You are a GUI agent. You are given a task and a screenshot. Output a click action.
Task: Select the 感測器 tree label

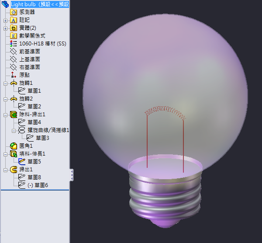pos(27,12)
